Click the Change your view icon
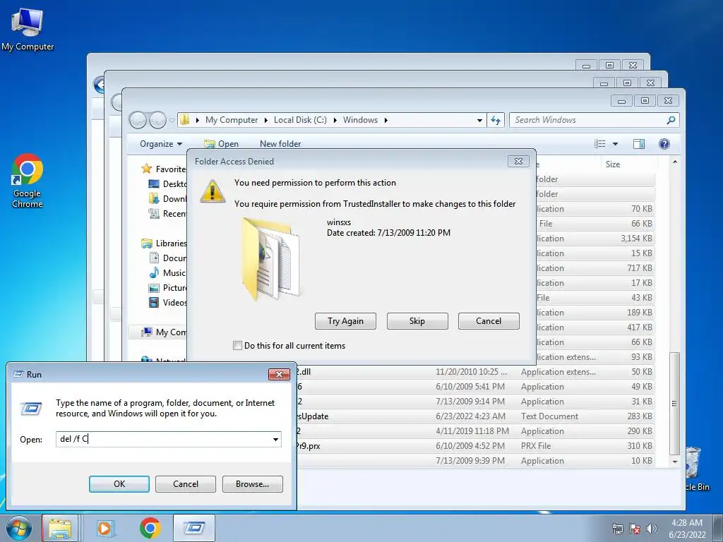Screen dimensions: 723x542 pos(600,144)
